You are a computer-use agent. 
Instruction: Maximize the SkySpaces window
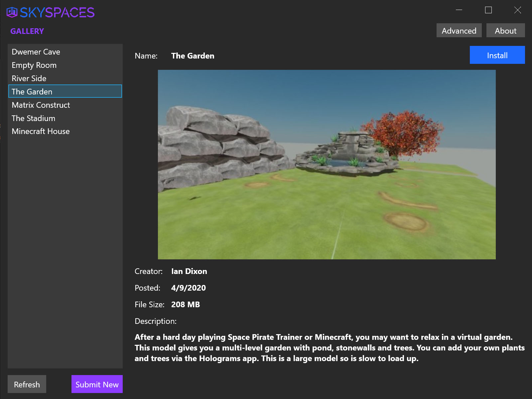[x=488, y=10]
